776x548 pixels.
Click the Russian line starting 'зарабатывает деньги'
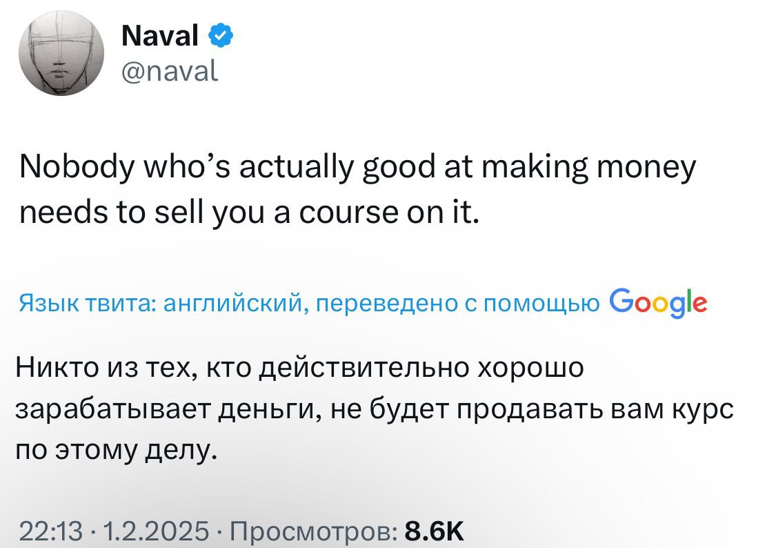(376, 409)
